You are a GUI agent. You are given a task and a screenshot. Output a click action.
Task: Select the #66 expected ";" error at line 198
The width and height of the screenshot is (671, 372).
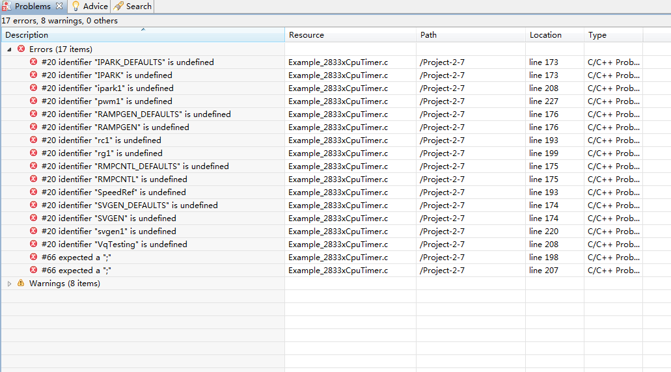(76, 258)
